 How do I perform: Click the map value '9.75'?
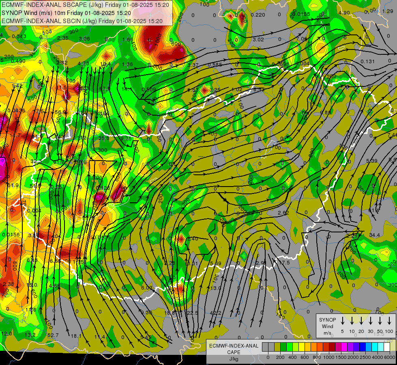click(x=126, y=139)
